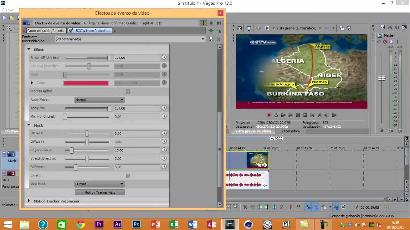Click the Amount/Brightness slider

point(87,58)
